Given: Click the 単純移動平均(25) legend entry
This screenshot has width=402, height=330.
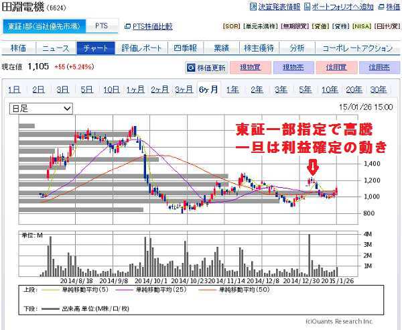Looking at the screenshot, I should coord(151,290).
